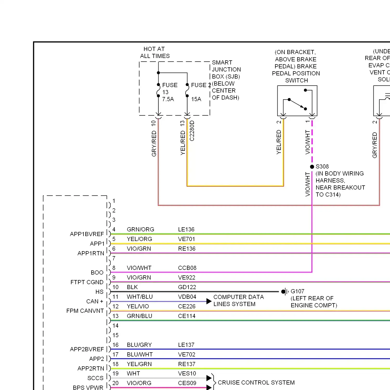Select the G107 ground label
The height and width of the screenshot is (390, 390).
pos(297,291)
